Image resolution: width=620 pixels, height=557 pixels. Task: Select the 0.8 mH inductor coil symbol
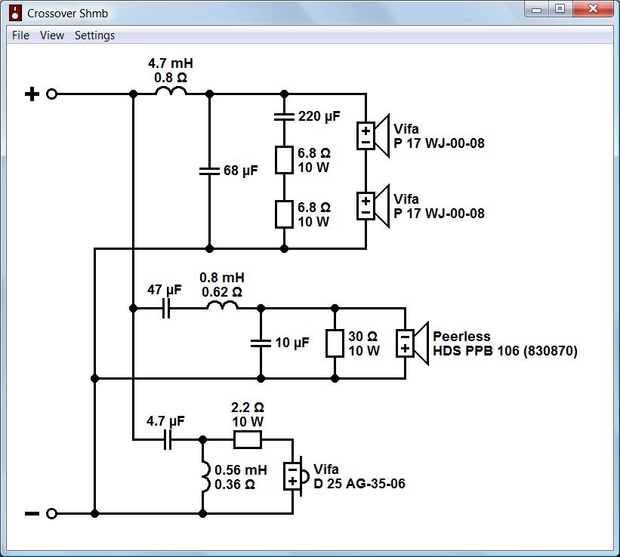coord(222,305)
